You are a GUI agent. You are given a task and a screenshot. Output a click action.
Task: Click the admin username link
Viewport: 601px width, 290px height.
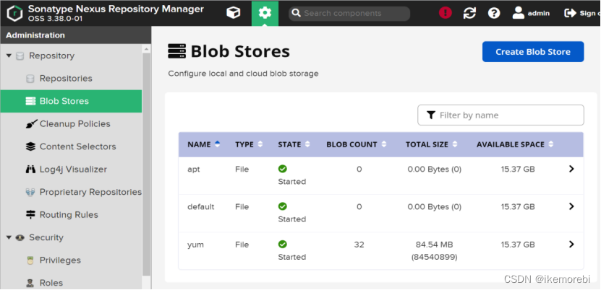(x=539, y=14)
